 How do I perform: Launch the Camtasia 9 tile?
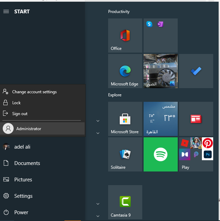[x=125, y=202]
